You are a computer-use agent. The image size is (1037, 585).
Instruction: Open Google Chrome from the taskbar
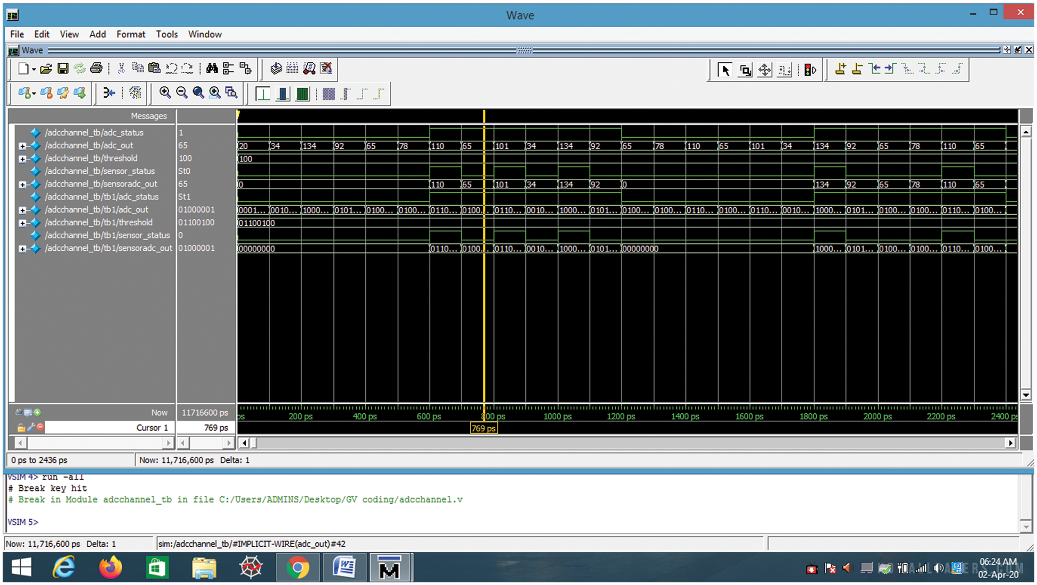(298, 568)
